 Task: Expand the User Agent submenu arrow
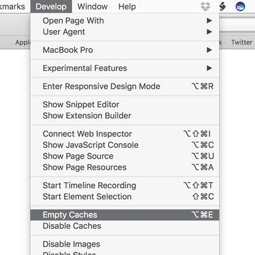209,32
